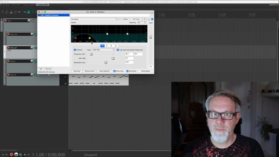
Task: Open the FX button on Bass sub track
Action: click(35, 34)
